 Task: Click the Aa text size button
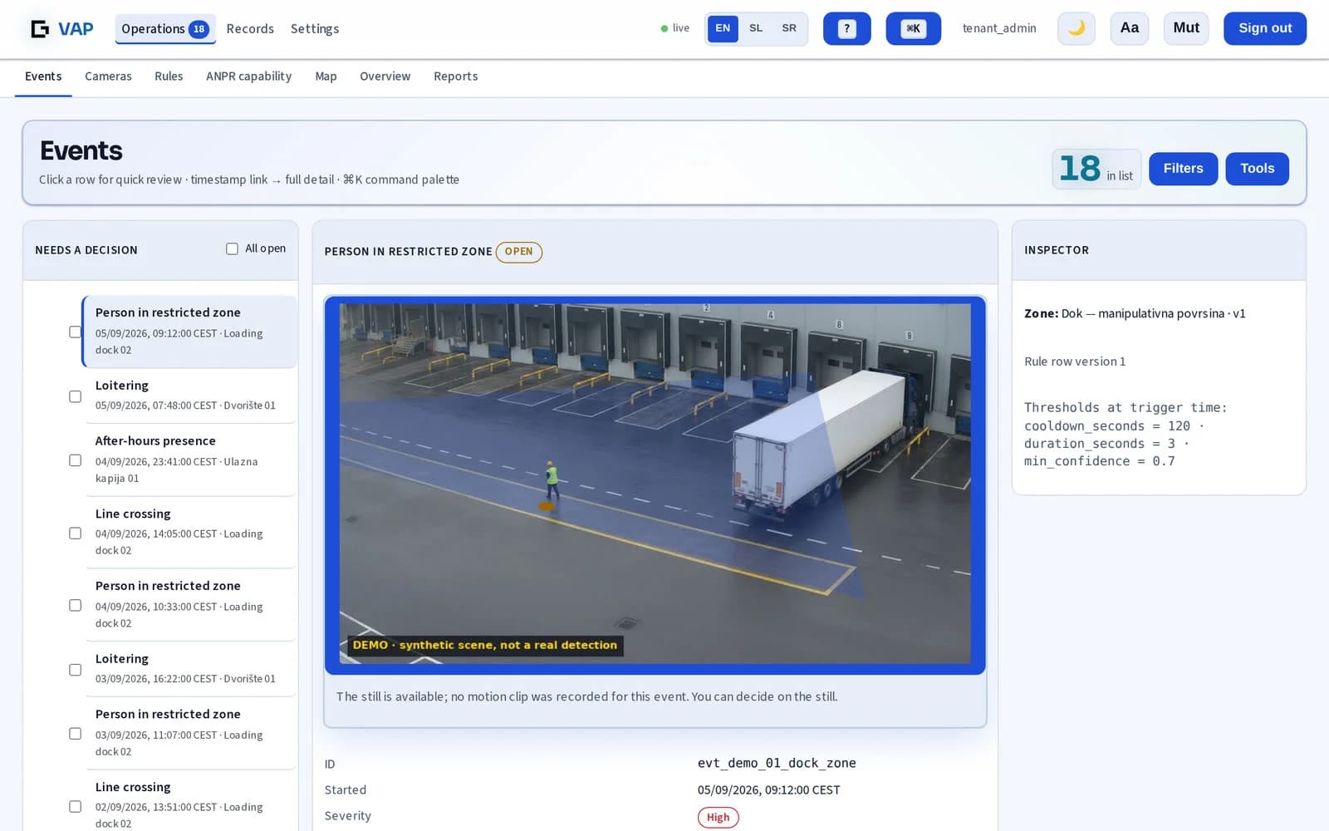pyautogui.click(x=1129, y=28)
